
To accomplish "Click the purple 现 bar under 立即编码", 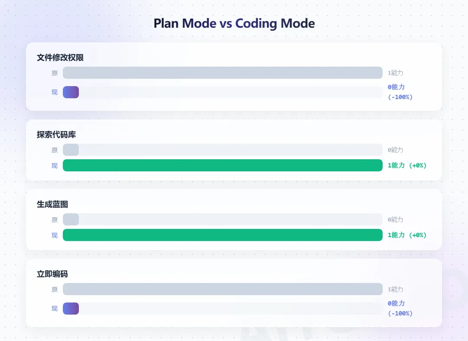I will coord(71,309).
